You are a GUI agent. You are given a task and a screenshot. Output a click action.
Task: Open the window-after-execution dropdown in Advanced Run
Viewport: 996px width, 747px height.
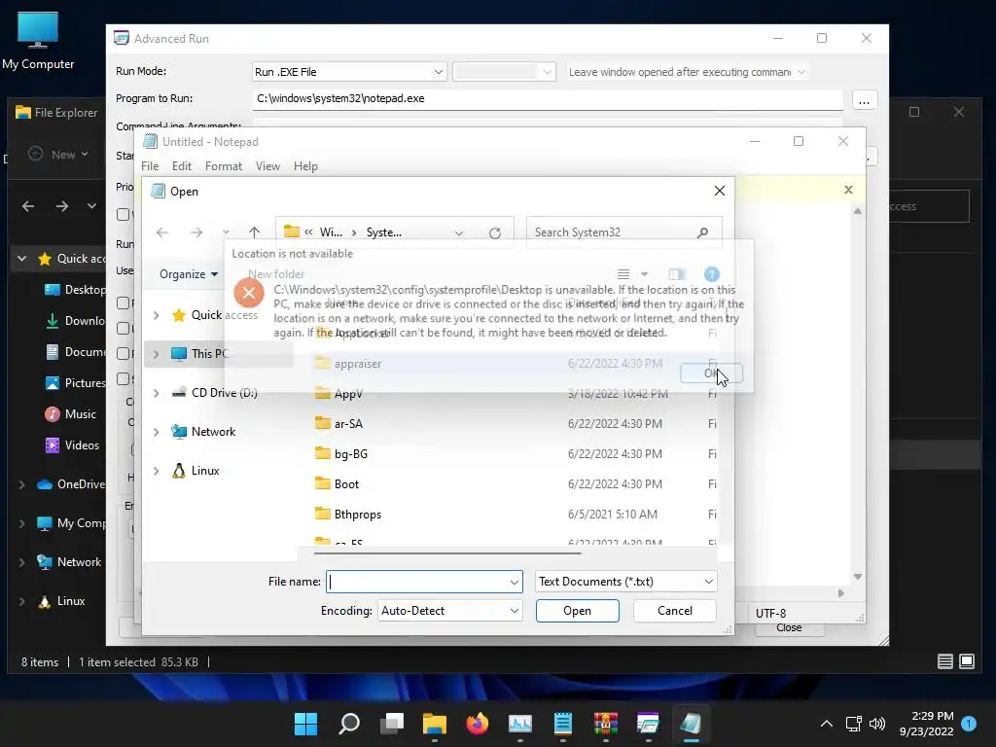coord(688,72)
